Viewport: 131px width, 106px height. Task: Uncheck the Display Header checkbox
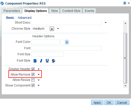click(33, 69)
